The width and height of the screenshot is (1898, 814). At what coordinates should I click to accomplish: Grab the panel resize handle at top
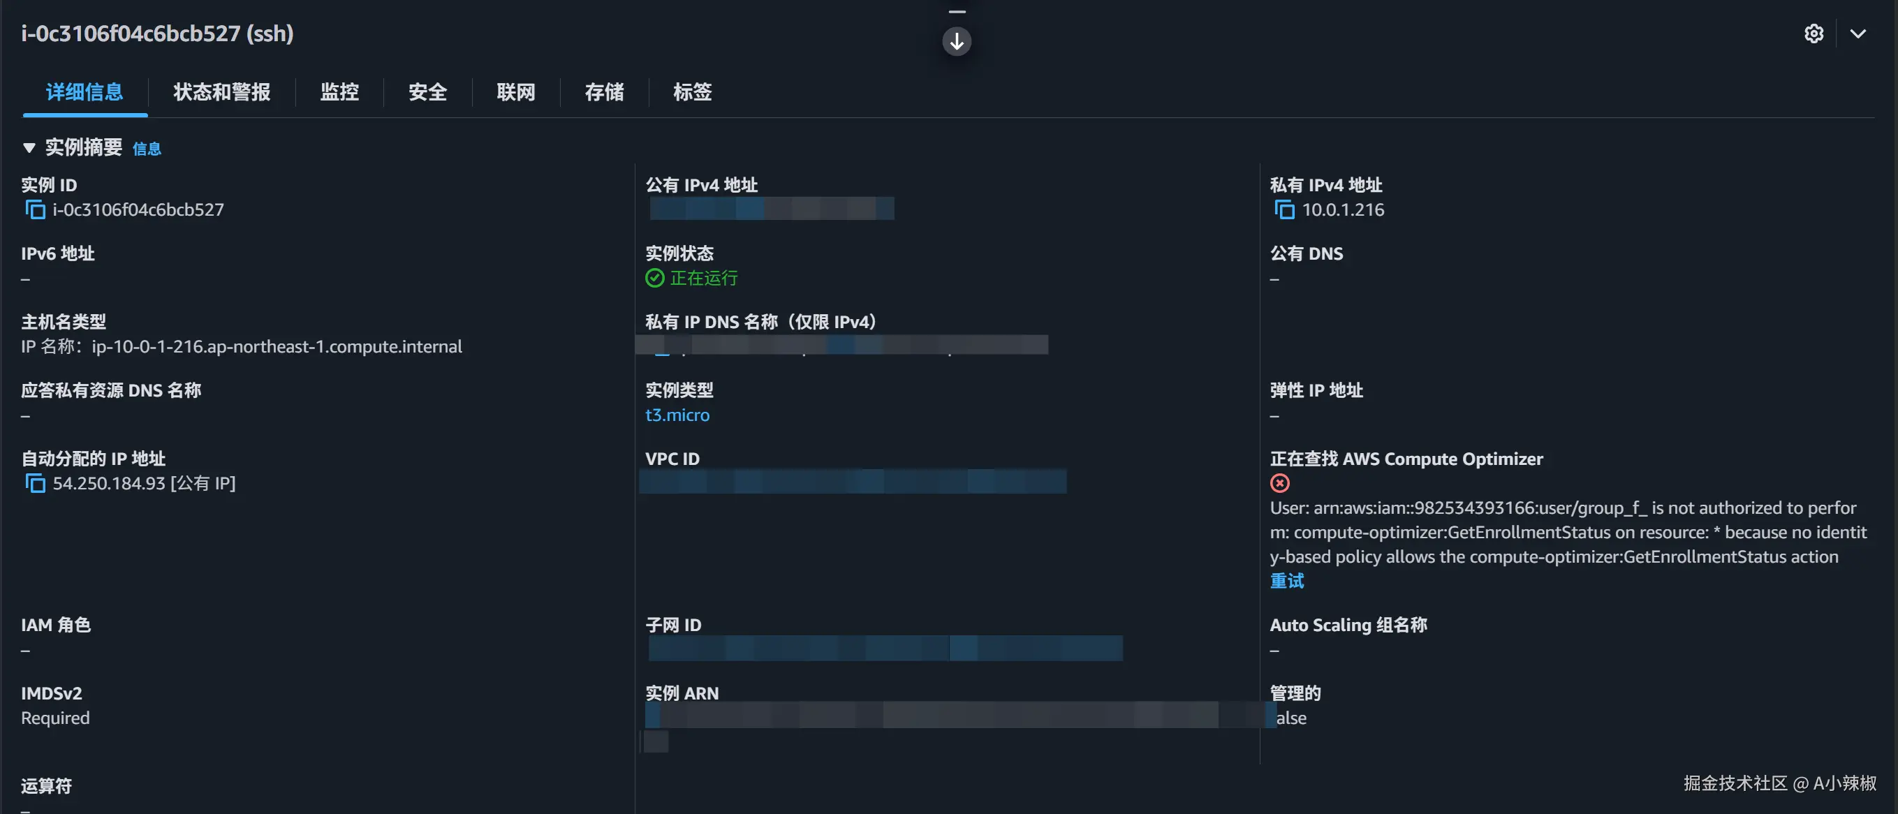(957, 12)
